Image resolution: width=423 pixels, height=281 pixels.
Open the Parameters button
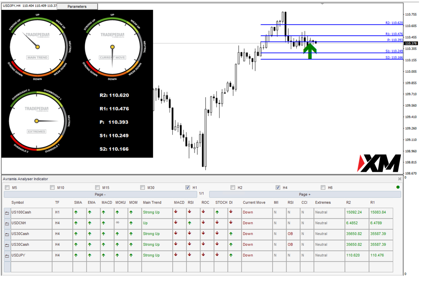click(x=77, y=7)
